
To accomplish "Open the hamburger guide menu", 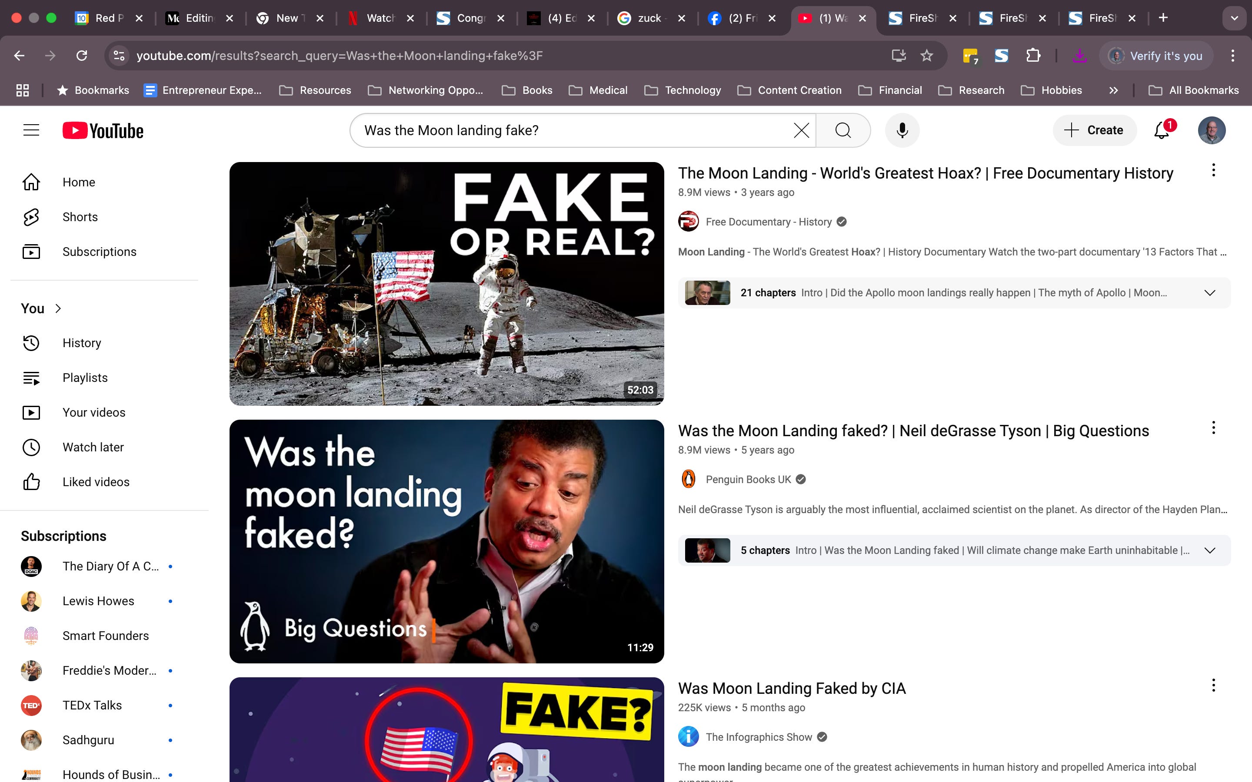I will 32,130.
